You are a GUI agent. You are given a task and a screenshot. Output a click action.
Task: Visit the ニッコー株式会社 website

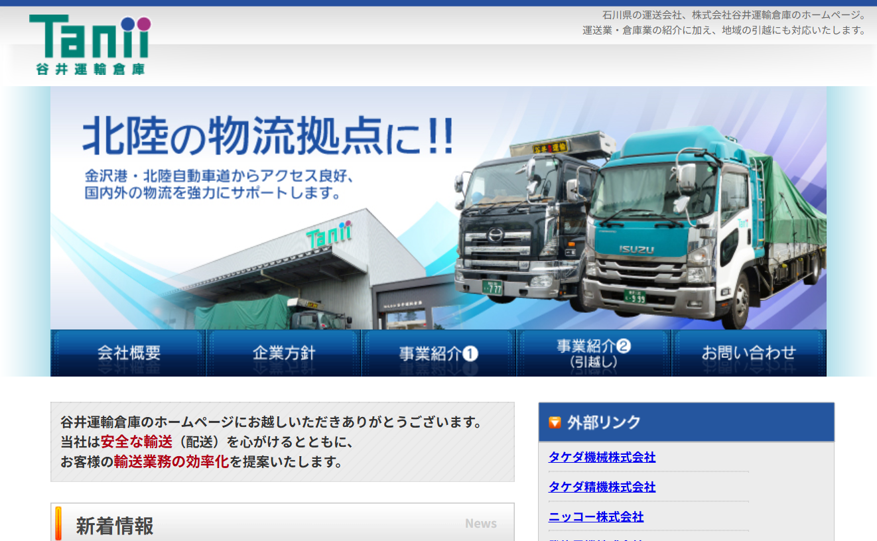pos(596,517)
